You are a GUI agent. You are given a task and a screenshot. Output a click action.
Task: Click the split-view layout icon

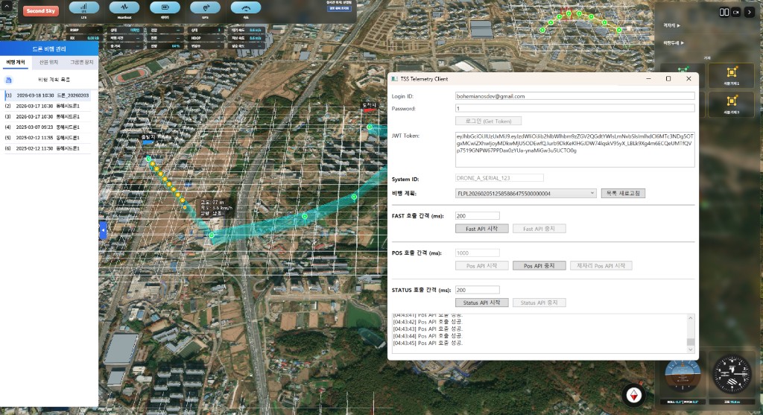724,12
